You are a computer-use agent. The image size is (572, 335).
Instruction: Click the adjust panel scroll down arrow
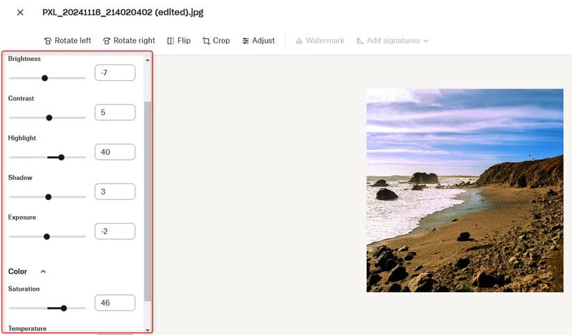click(148, 330)
